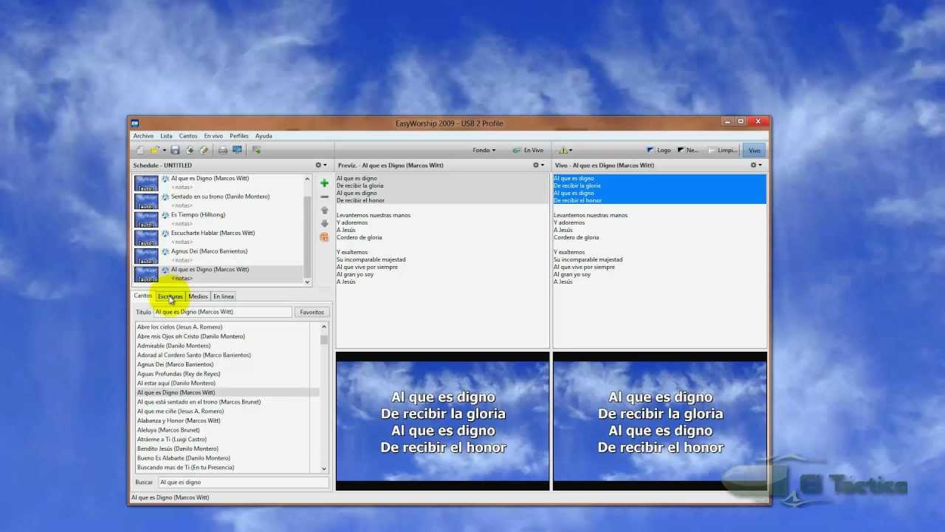Open the Previz. panel gear menu
Image resolution: width=945 pixels, height=532 pixels.
click(538, 165)
